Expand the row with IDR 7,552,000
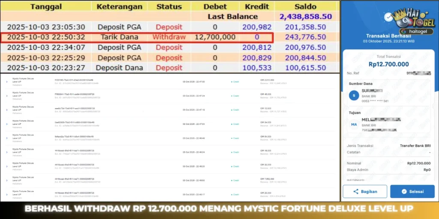The width and height of the screenshot is (439, 219). (x=7, y=180)
